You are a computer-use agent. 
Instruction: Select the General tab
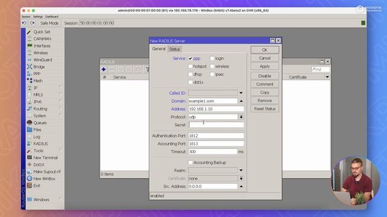[x=158, y=49]
